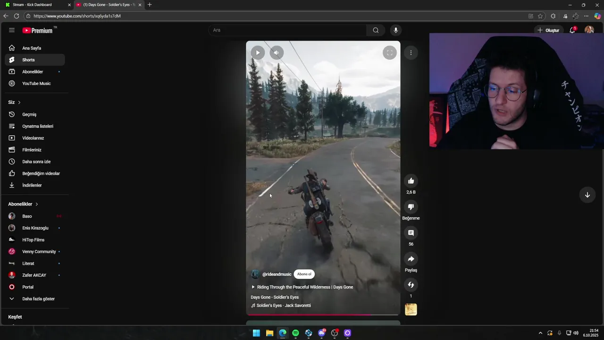Open the Oluştur create menu
The width and height of the screenshot is (604, 340).
coord(548,30)
